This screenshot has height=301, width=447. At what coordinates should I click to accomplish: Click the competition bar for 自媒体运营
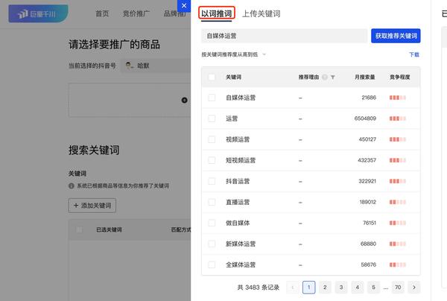point(398,98)
